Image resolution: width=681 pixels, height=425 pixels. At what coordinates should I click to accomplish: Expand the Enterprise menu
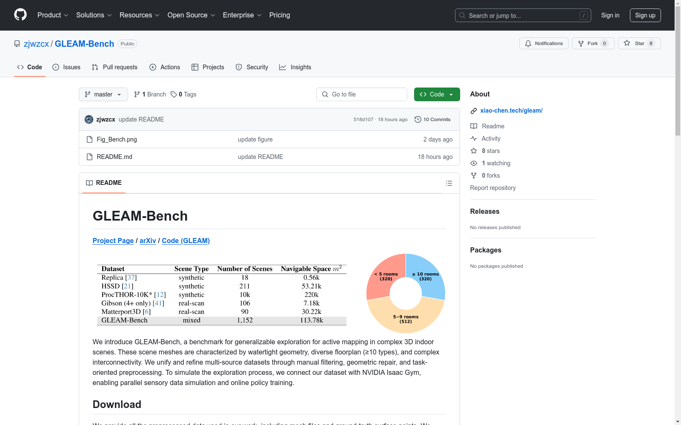(242, 15)
